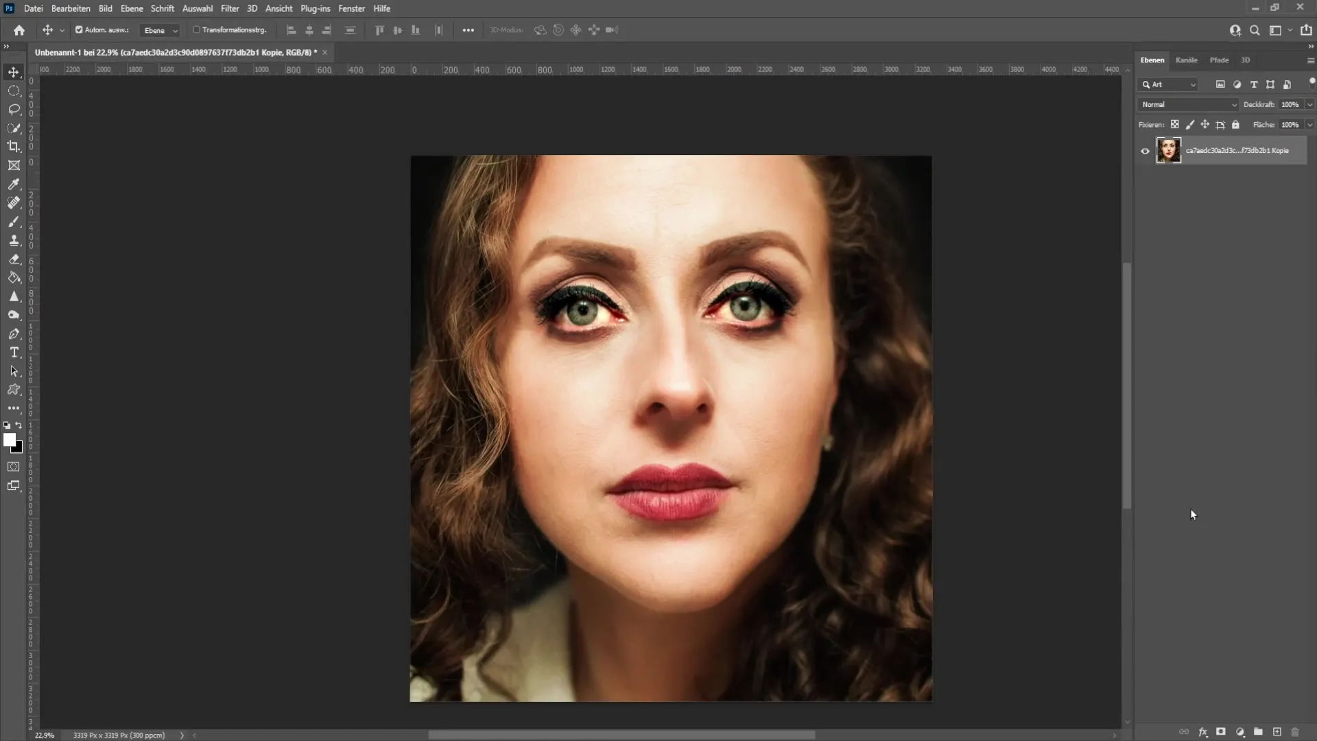Open the Filter menu

pyautogui.click(x=229, y=8)
